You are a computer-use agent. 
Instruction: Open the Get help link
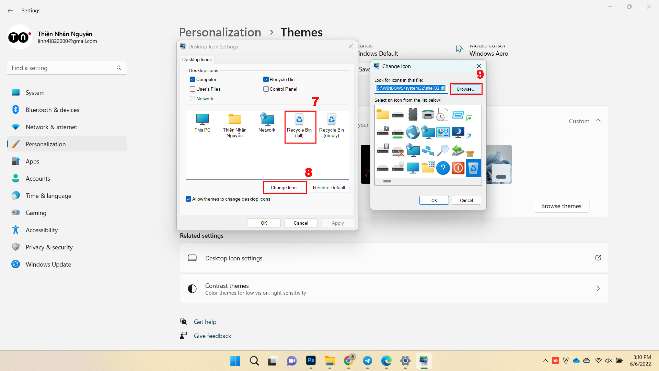click(x=205, y=322)
